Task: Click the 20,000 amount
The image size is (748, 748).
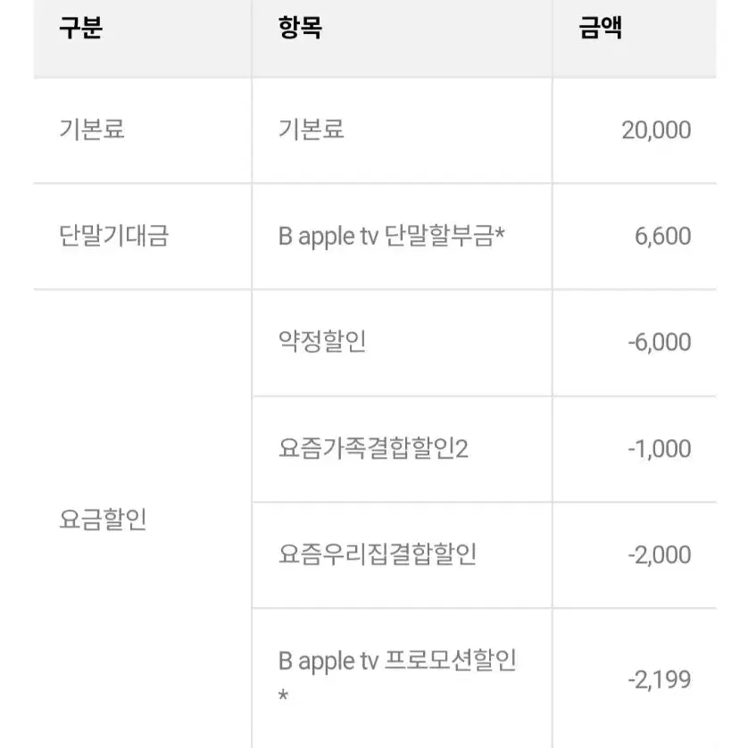Action: pos(656,130)
